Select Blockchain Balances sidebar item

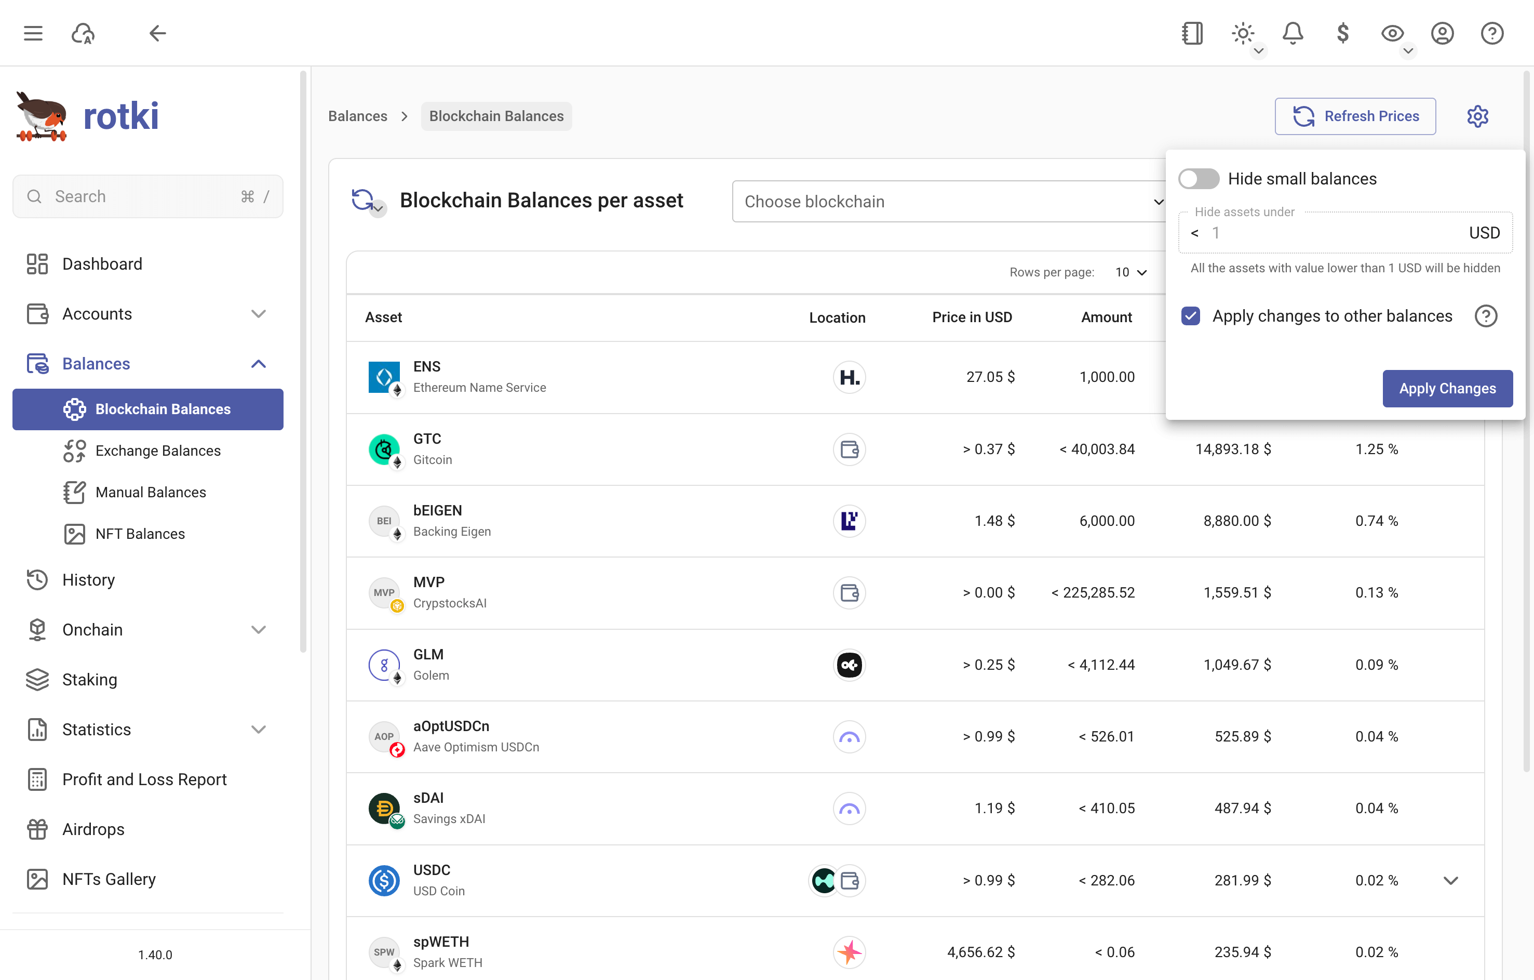(x=148, y=409)
